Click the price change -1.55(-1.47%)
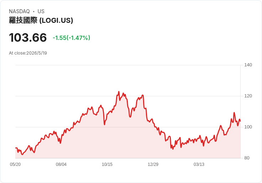 point(71,38)
